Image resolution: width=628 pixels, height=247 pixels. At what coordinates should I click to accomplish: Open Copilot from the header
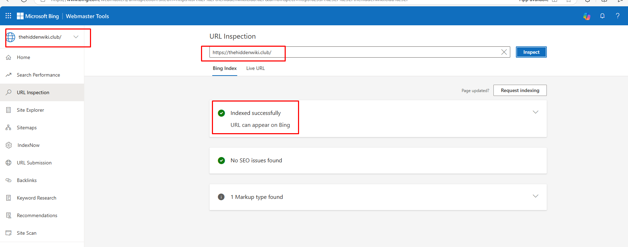(587, 16)
